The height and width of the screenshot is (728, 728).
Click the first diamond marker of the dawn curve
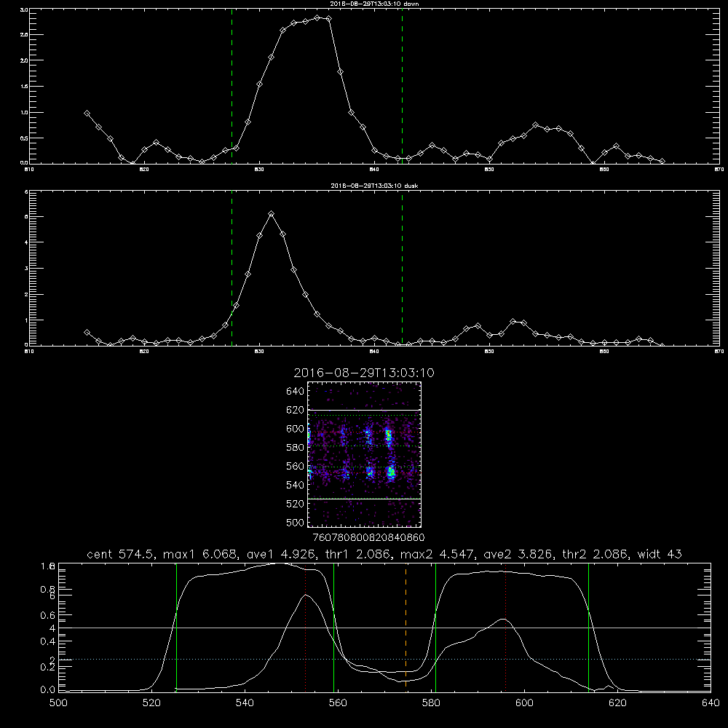87,114
